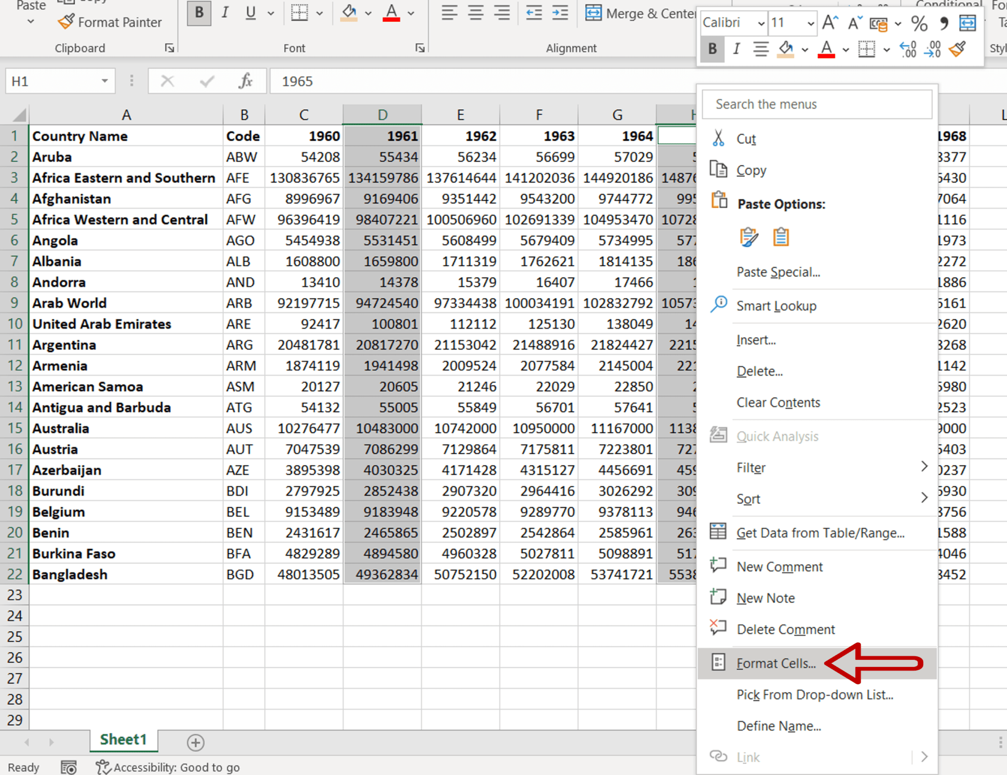Screen dimensions: 1007x775
Task: Open the Borders dropdown arrow
Action: (x=321, y=13)
